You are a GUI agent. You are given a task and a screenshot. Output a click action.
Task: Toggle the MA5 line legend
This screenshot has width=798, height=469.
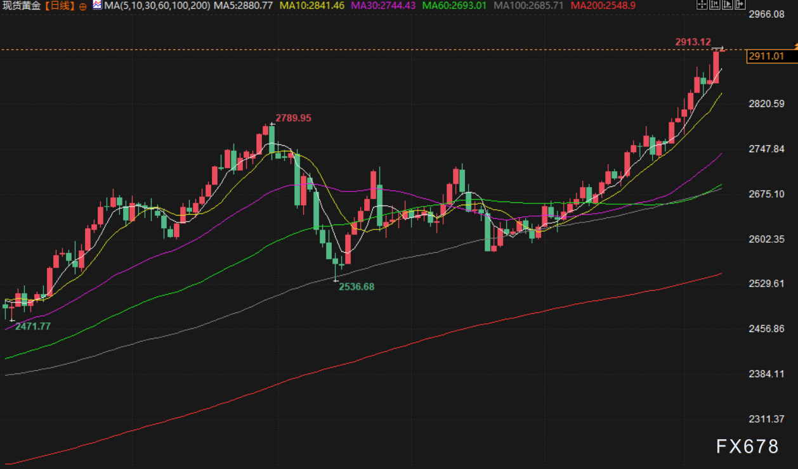[x=243, y=6]
